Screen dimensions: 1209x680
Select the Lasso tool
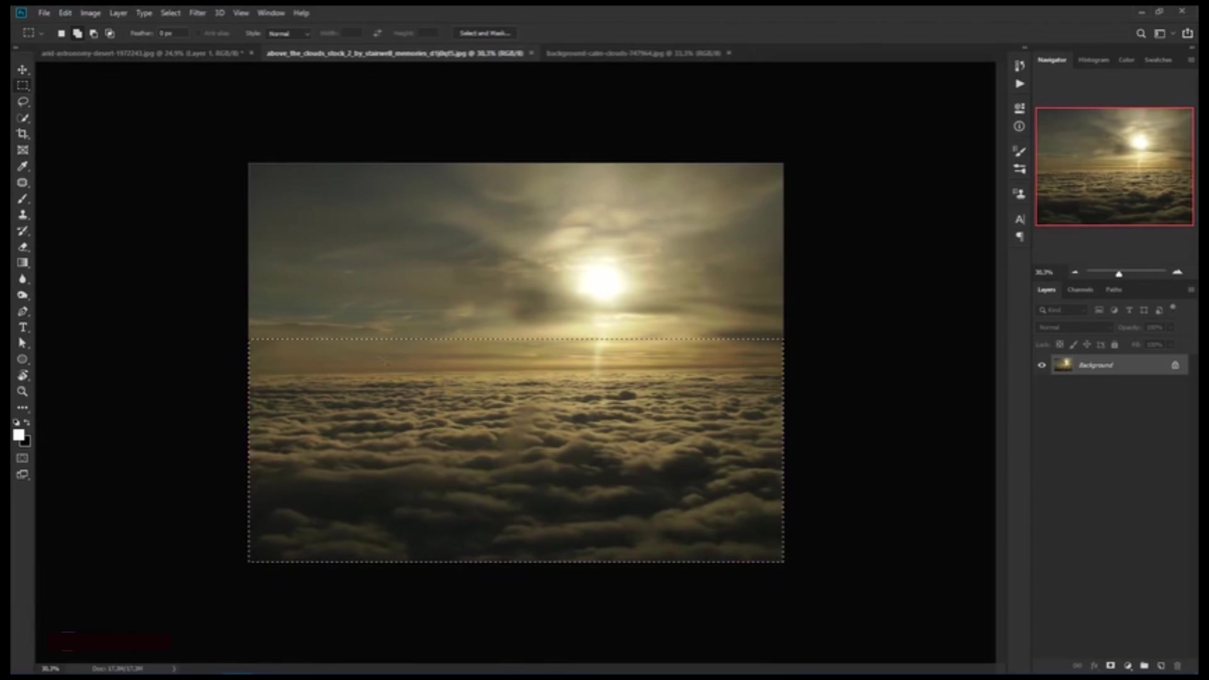tap(23, 101)
